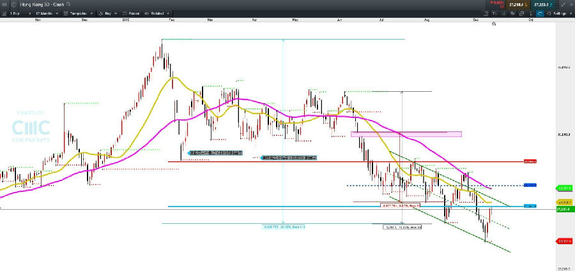Click green price tag on right axis
This screenshot has height=271, width=575.
(563, 188)
